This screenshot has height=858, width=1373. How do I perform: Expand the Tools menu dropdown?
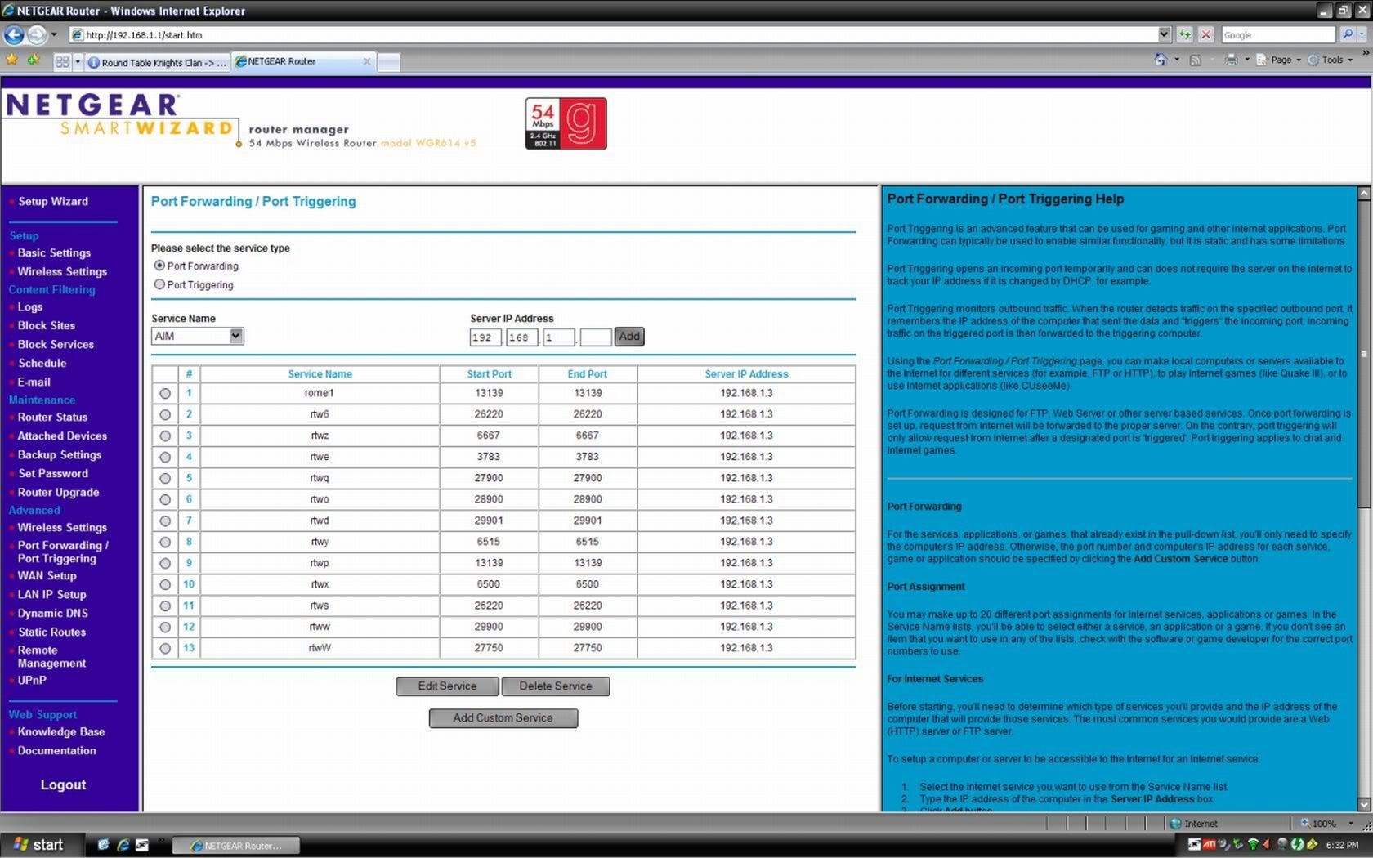tap(1332, 60)
